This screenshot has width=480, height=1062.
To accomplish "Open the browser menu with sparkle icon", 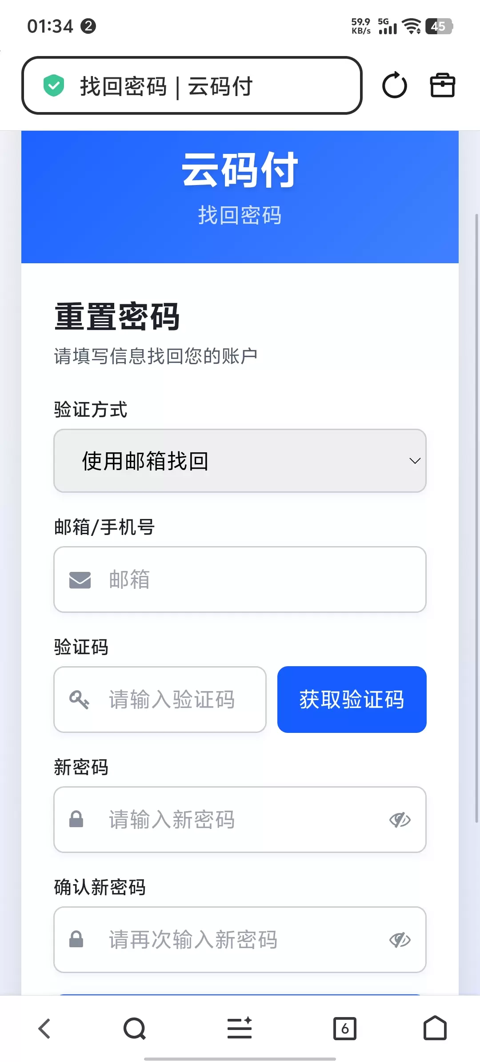I will [240, 1028].
